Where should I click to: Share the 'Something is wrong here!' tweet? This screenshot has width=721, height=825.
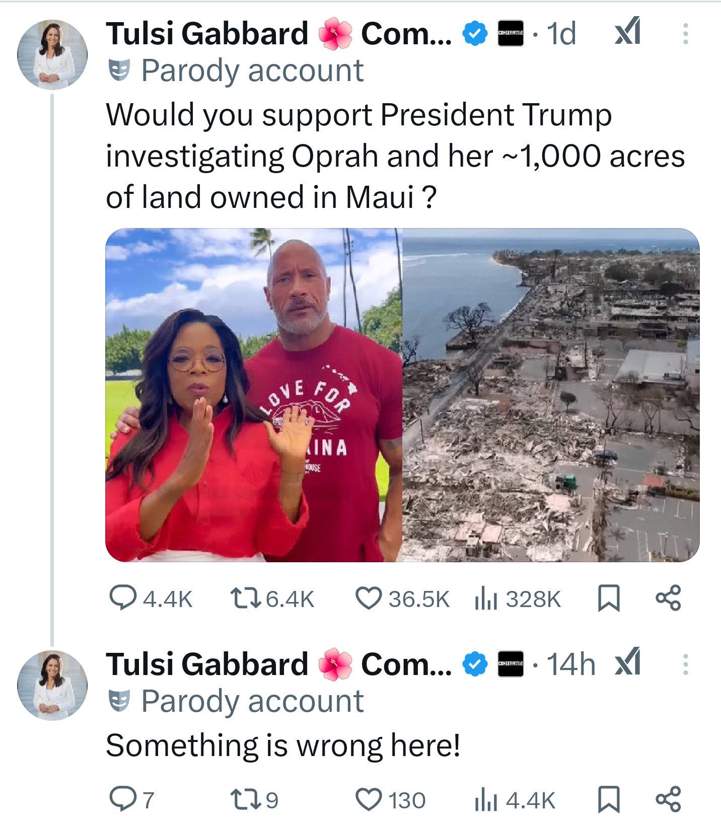[x=668, y=799]
